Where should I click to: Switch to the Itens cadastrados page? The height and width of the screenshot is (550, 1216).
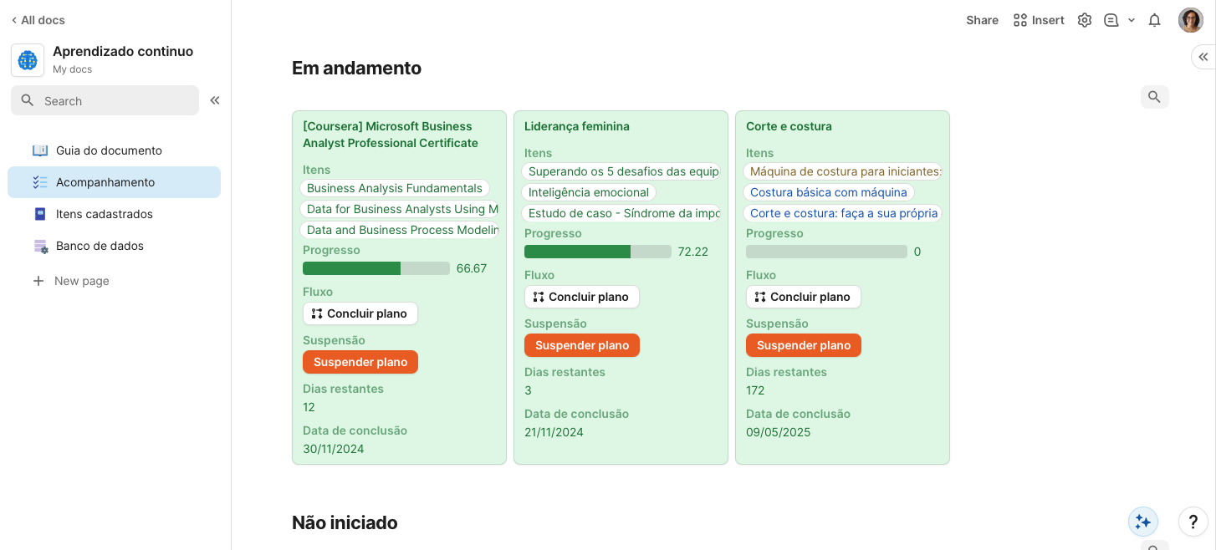pos(104,213)
